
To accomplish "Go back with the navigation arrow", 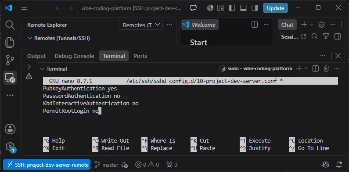I will (x=58, y=8).
